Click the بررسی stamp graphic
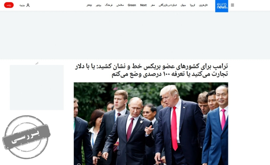This screenshot has width=270, height=165. pyautogui.click(x=26, y=137)
